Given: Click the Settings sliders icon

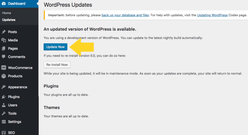Looking at the screenshot, I should pos(4,122).
